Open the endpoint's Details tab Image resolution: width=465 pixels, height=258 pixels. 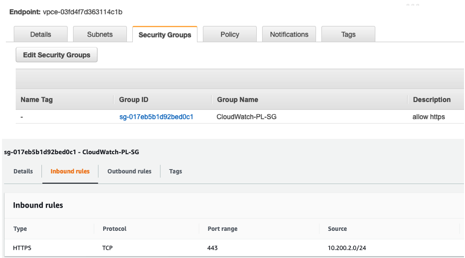pyautogui.click(x=40, y=35)
